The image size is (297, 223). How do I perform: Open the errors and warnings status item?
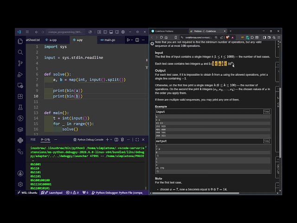(72, 193)
